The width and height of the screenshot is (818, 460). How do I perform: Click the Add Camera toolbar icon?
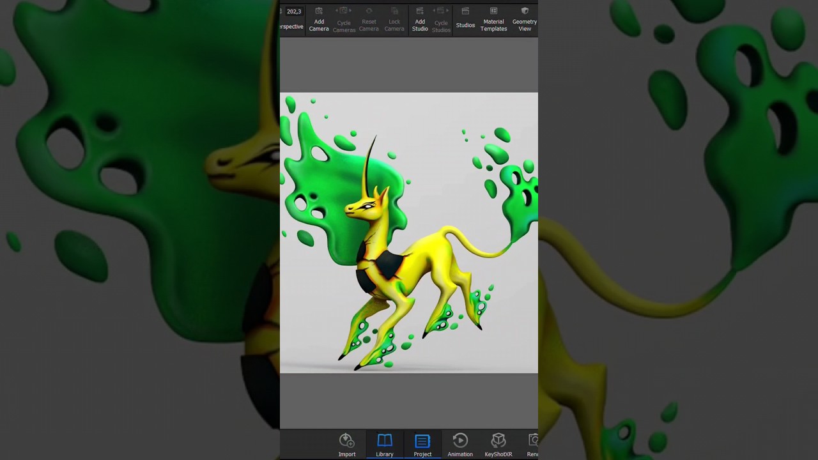point(319,19)
